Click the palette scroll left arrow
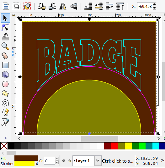The image size is (165, 168). click(3, 153)
